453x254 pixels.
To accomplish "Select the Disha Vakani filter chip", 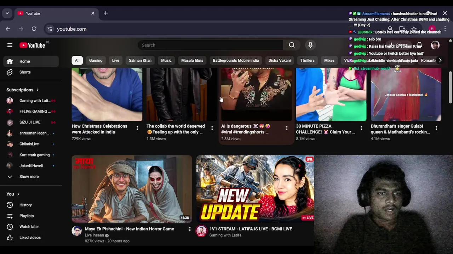I will point(280,60).
